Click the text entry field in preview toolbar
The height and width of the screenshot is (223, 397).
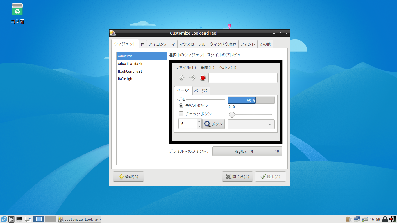point(243,78)
